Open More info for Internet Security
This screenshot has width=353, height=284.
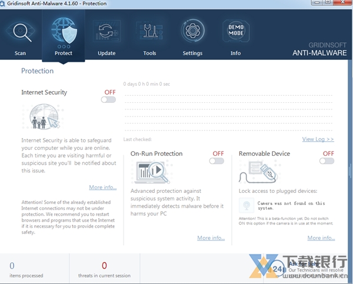click(x=102, y=187)
